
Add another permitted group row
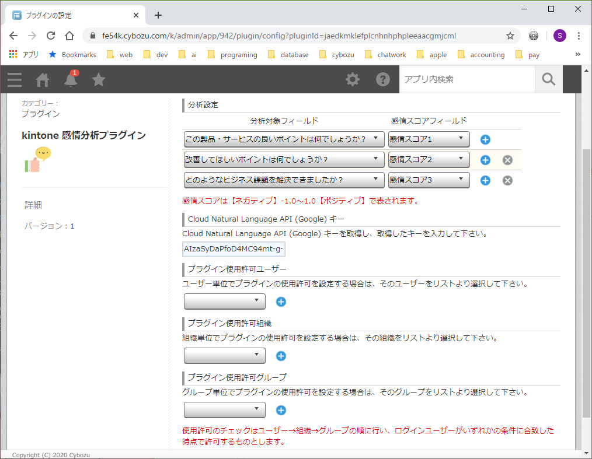coord(281,411)
